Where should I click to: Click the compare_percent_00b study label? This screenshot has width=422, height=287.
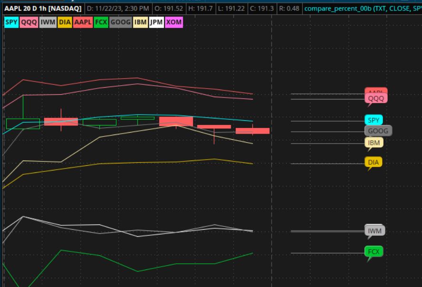363,9
